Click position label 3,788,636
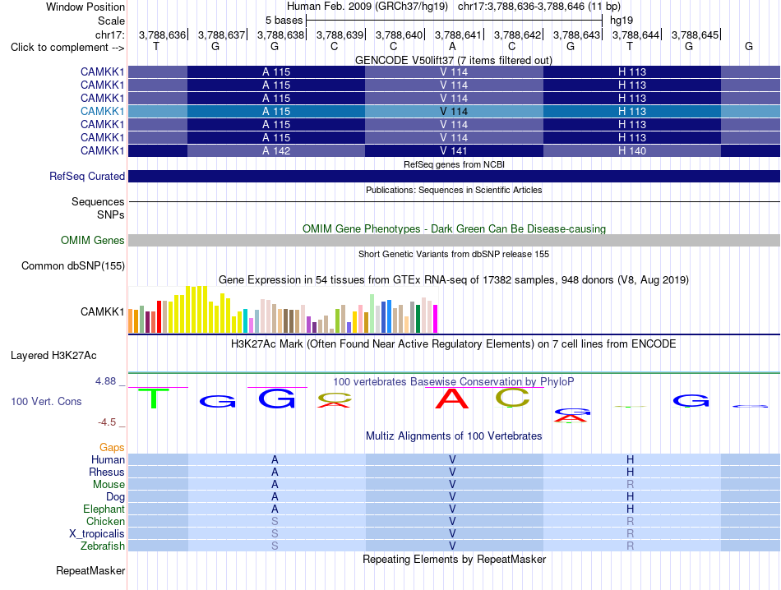Viewport: 781px width, 590px height. click(x=162, y=35)
